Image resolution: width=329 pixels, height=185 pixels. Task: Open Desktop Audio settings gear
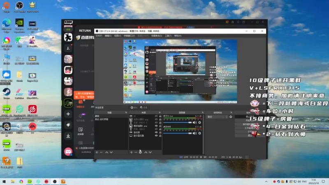click(199, 133)
